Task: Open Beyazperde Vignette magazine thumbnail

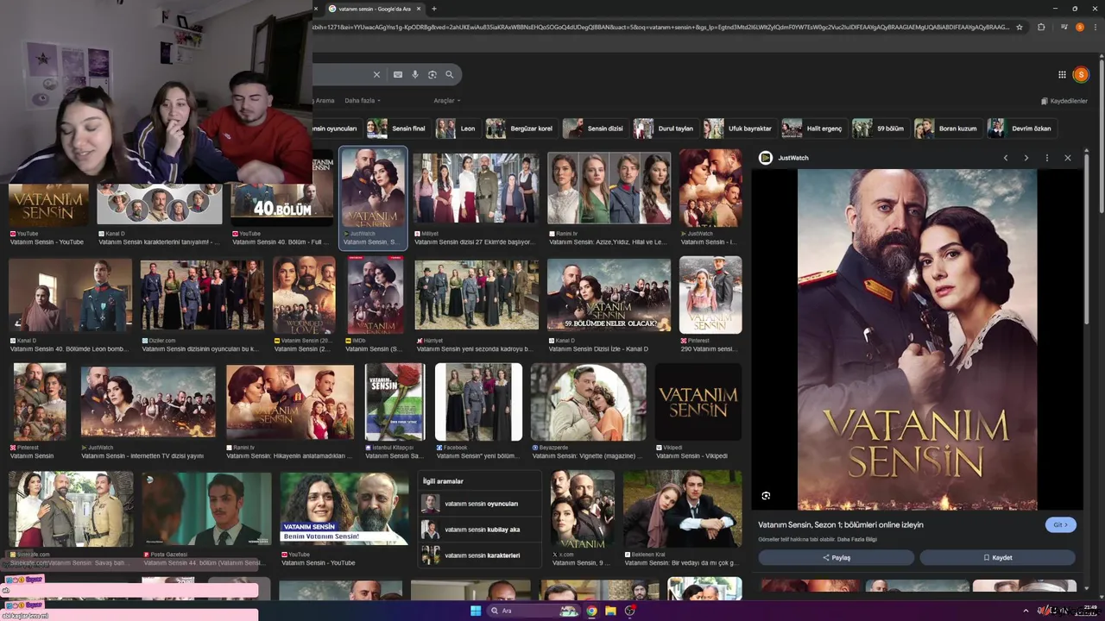Action: coord(588,402)
